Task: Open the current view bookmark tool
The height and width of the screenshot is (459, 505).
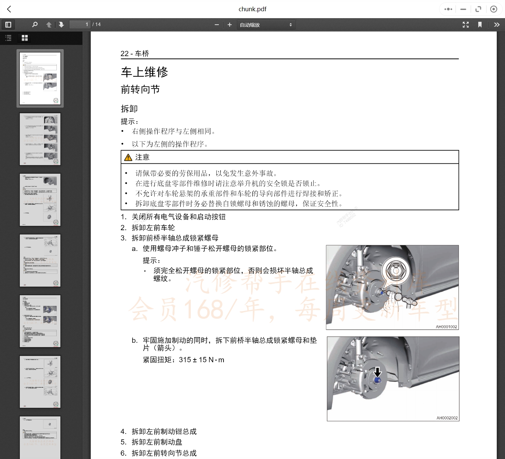Action: [x=480, y=24]
